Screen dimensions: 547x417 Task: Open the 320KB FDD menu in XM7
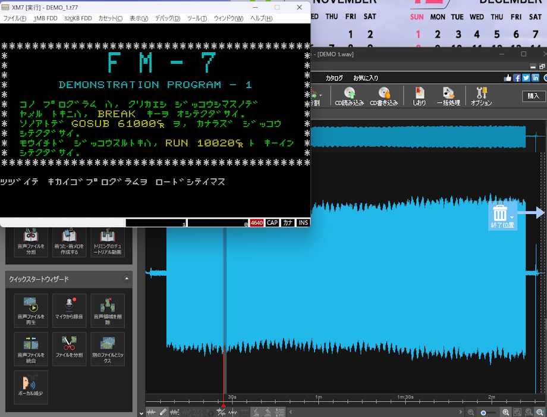[78, 18]
